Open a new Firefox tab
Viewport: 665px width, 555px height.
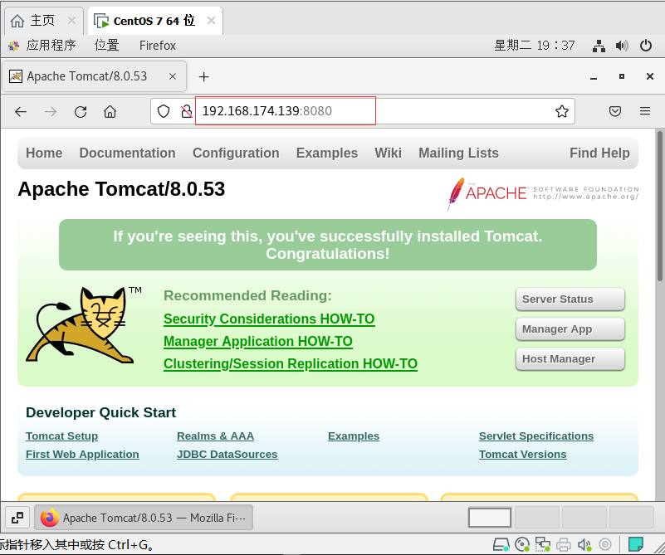coord(204,76)
